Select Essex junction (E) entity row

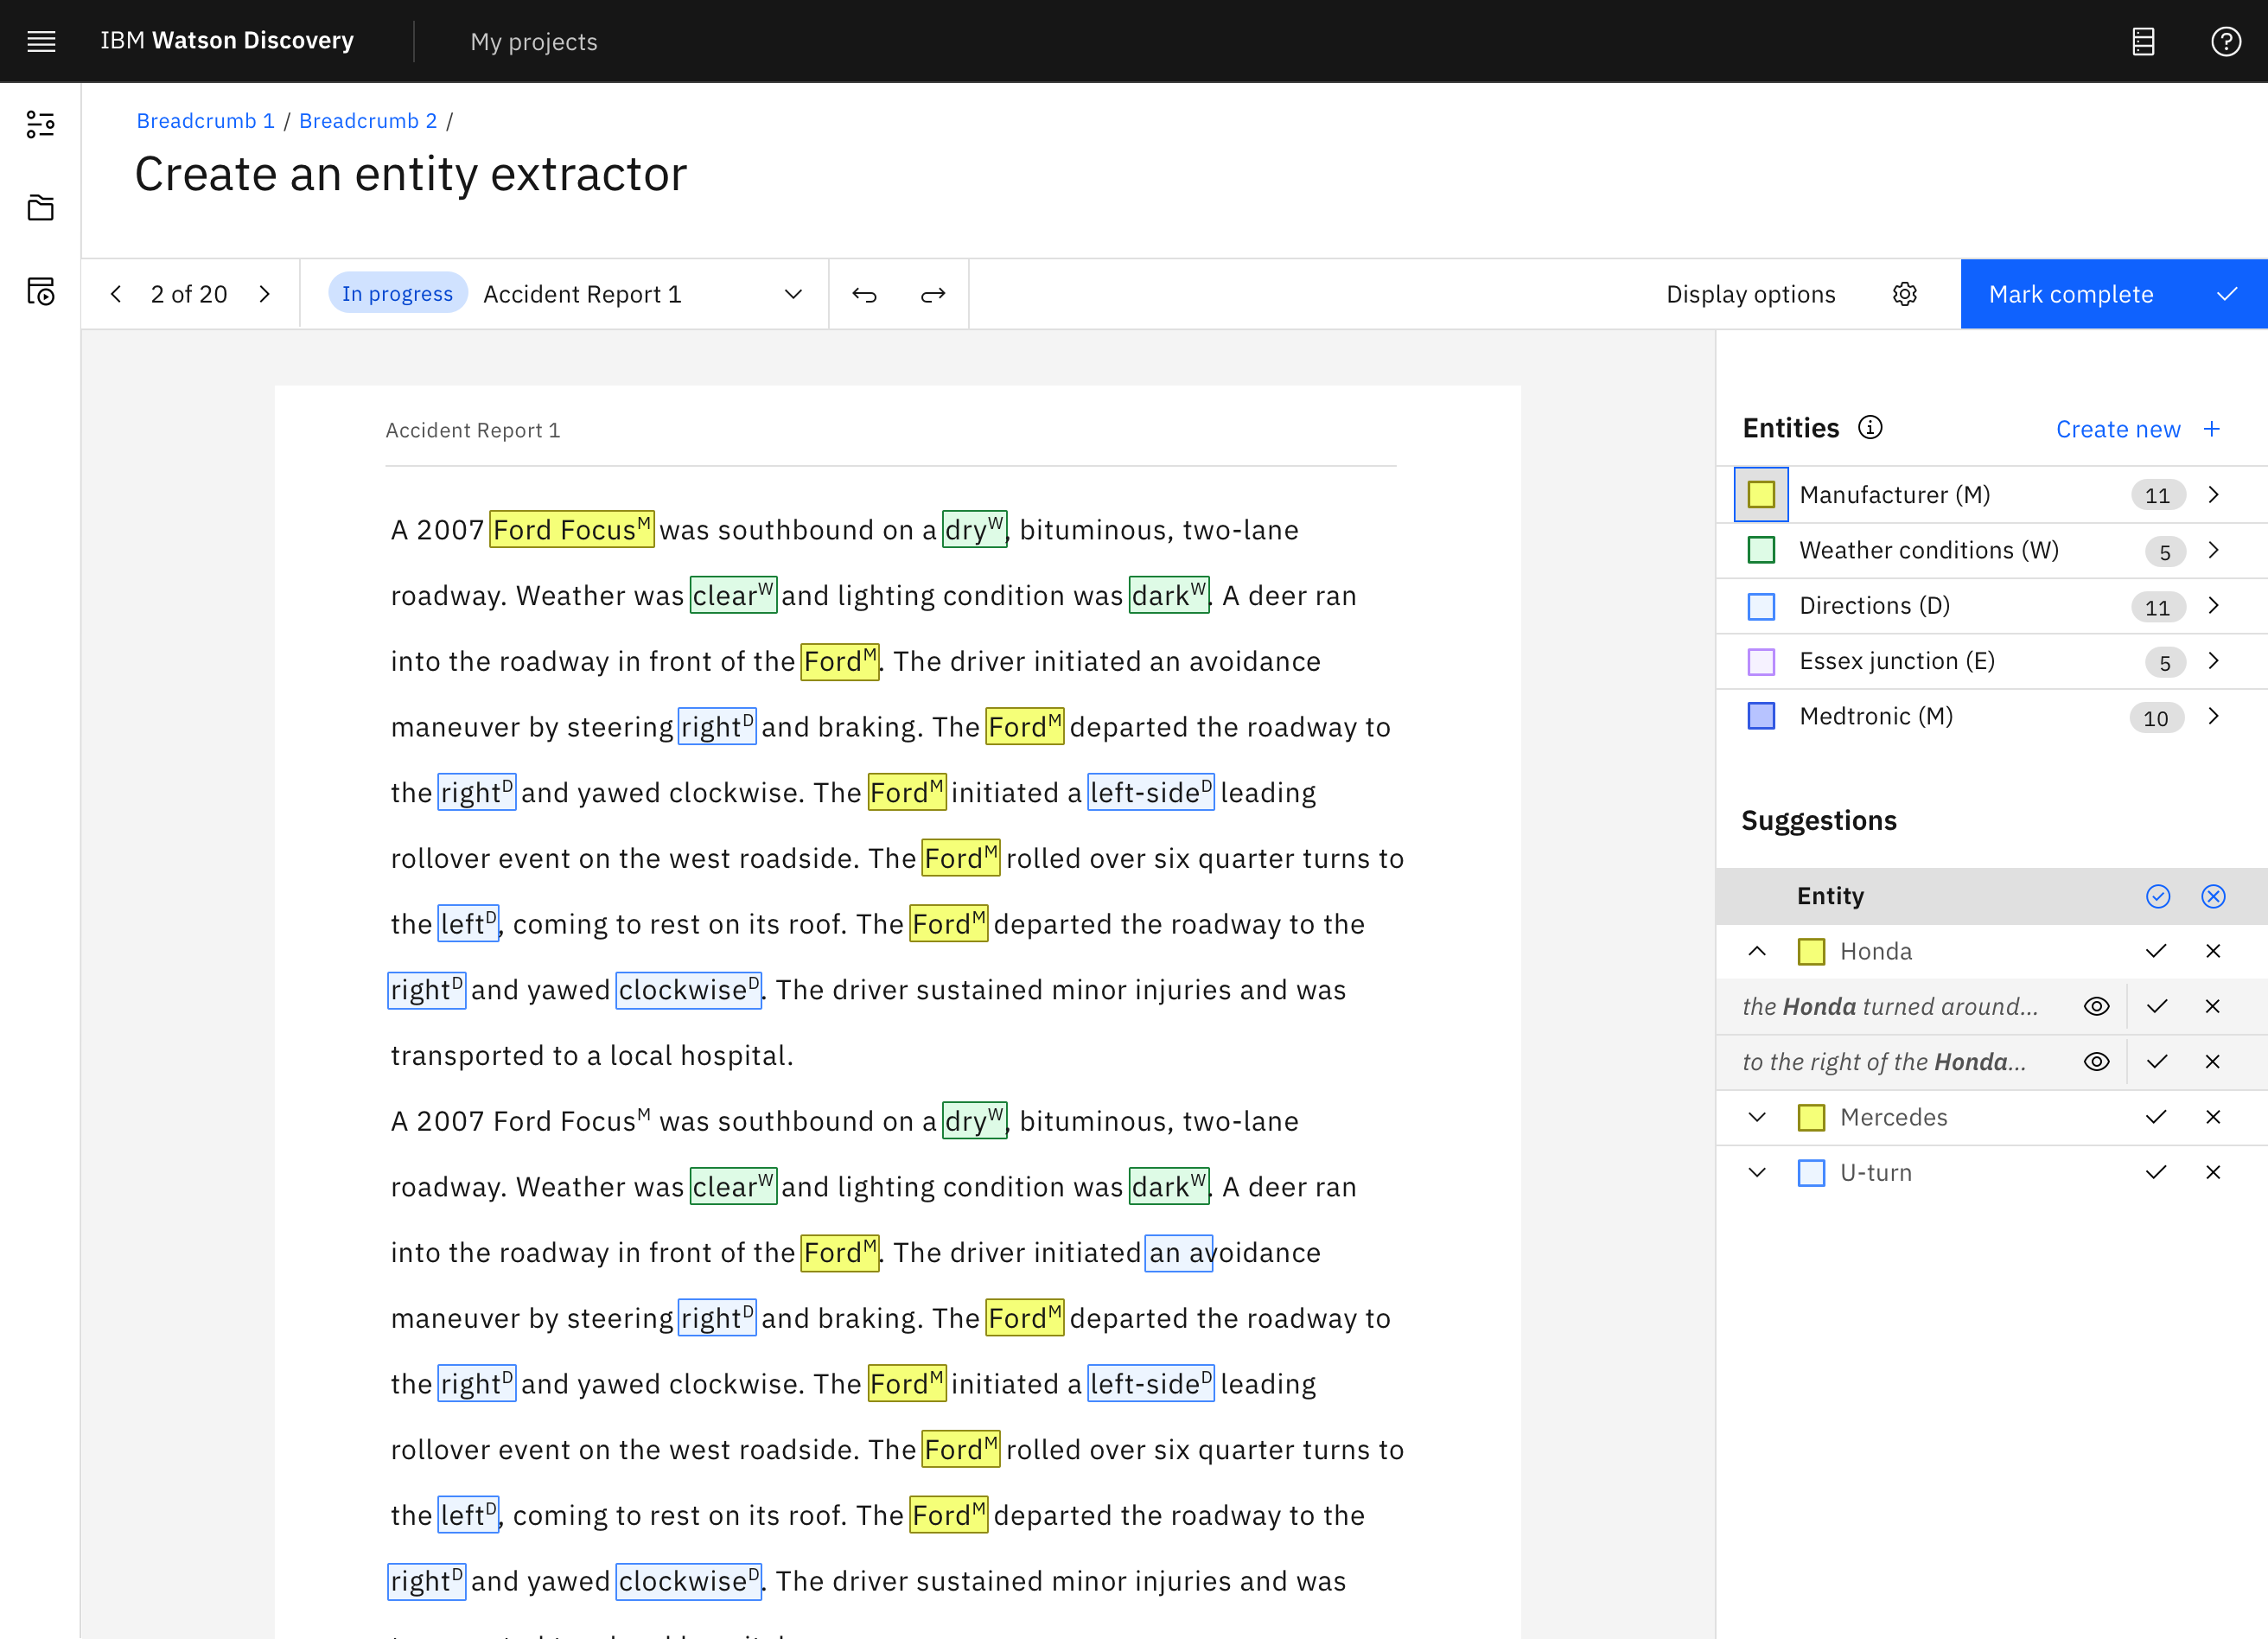(1991, 661)
